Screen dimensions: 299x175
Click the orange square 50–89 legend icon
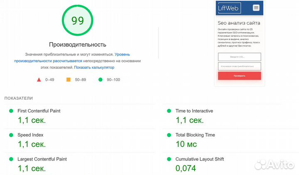click(x=69, y=79)
